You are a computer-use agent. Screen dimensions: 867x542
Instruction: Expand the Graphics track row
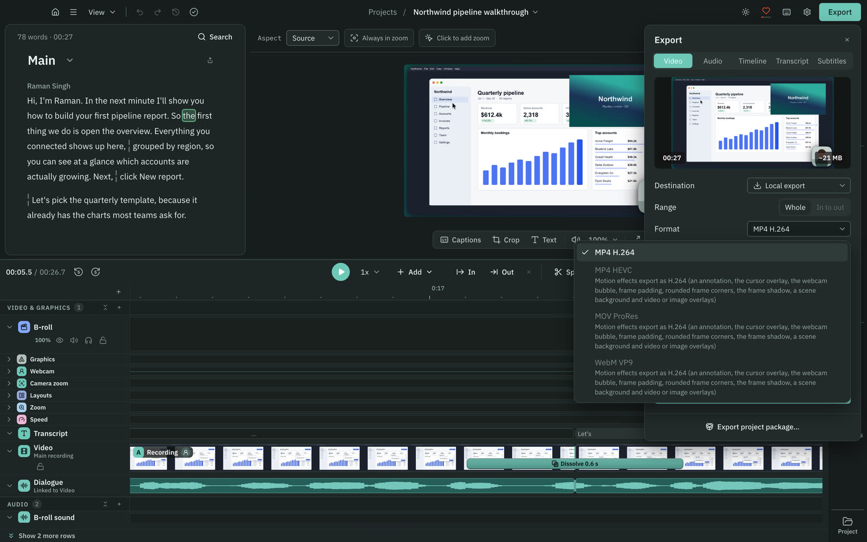(9, 359)
